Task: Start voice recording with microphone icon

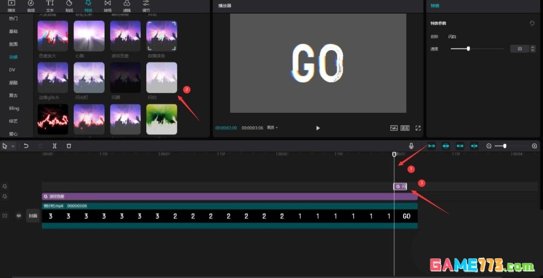Action: pyautogui.click(x=411, y=146)
